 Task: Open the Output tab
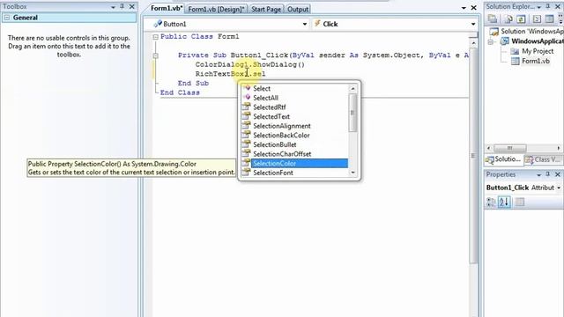[x=298, y=9]
